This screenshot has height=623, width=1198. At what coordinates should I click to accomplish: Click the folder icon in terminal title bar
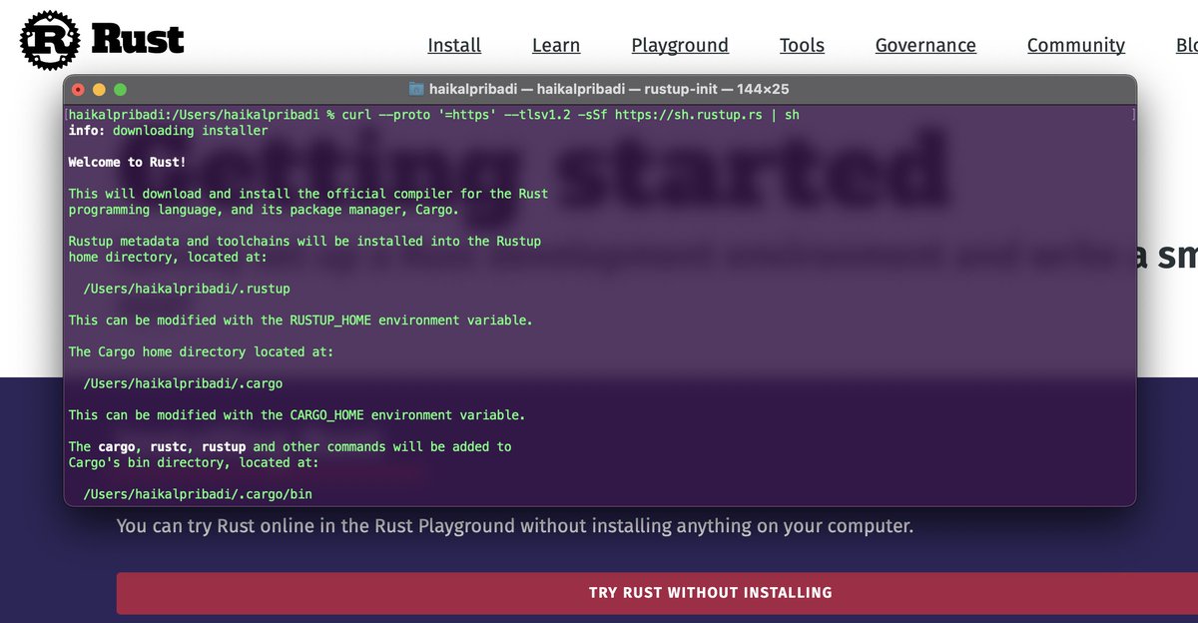(x=417, y=90)
